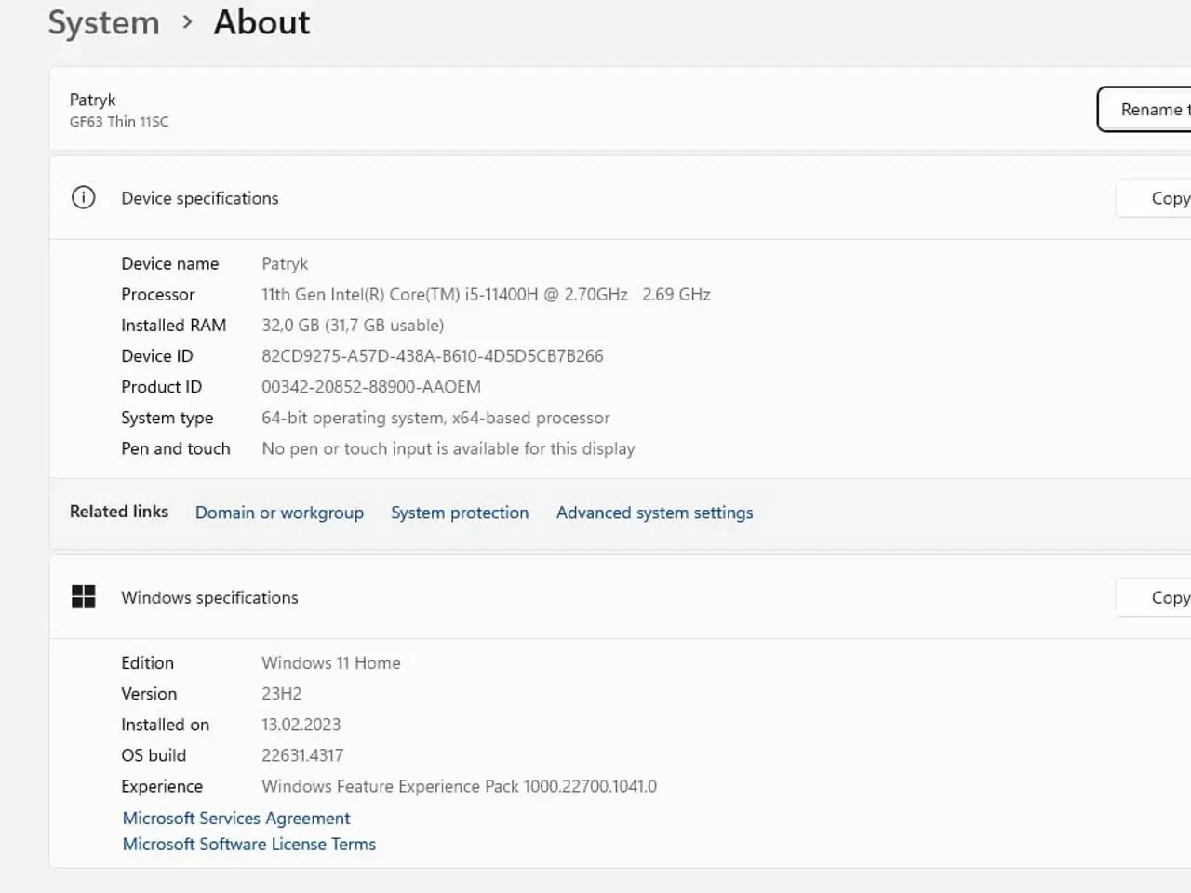Select Product ID 00342-20852-88900-AAOEM
This screenshot has width=1191, height=893.
pos(371,387)
